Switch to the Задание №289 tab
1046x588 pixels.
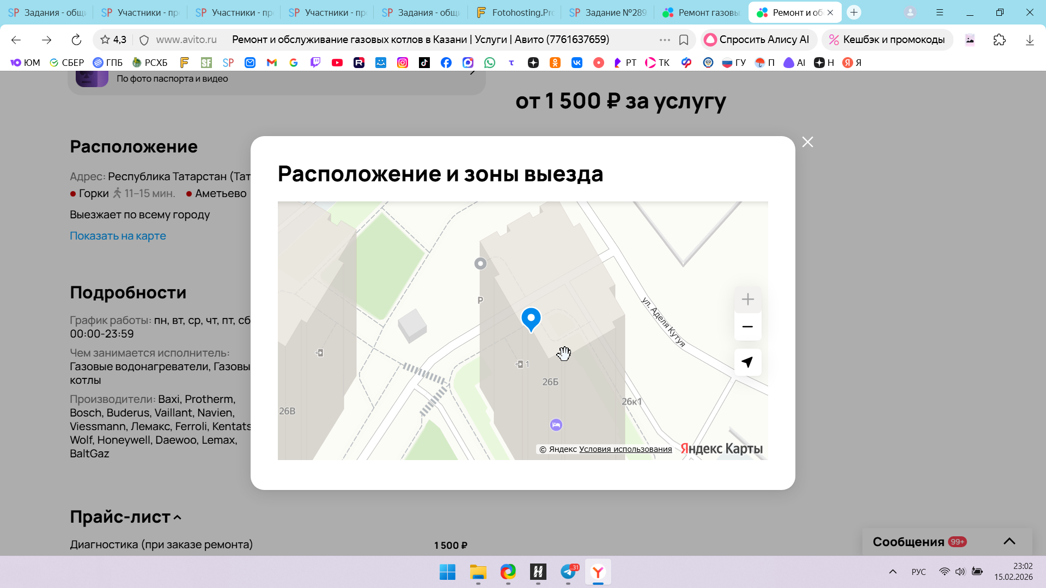pyautogui.click(x=607, y=13)
